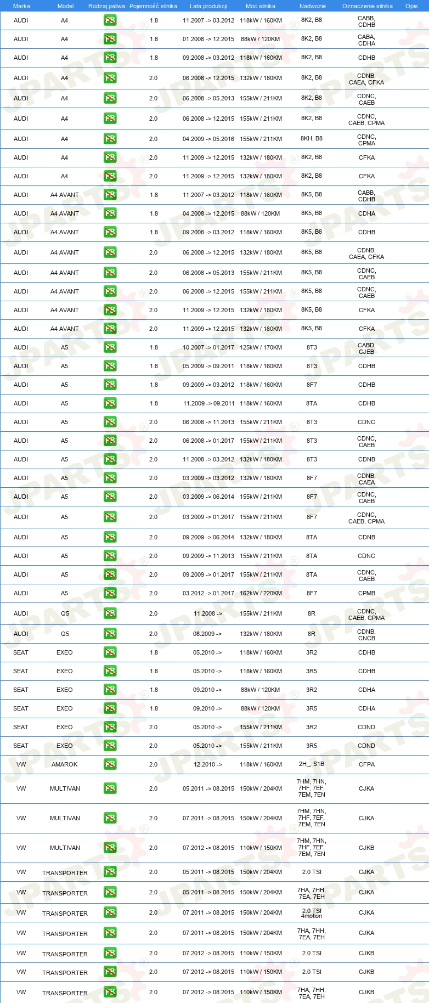429x1003 pixels.
Task: Select the '08.2009 ->' production cell
Action: pos(208,634)
